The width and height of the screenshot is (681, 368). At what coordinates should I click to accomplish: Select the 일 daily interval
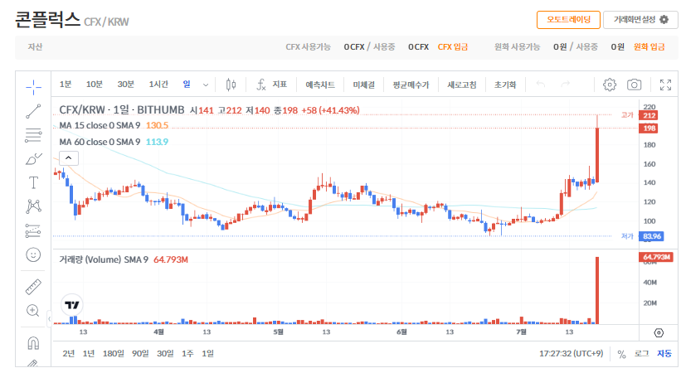click(x=187, y=85)
